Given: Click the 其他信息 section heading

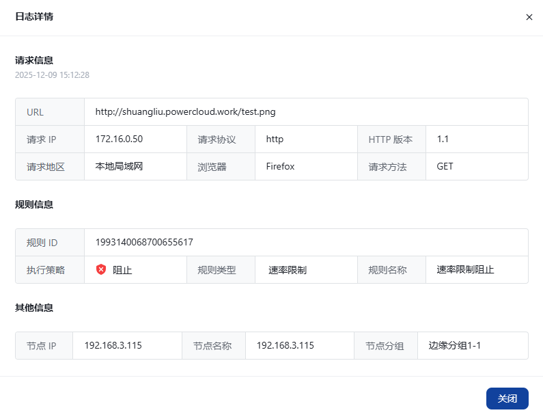Looking at the screenshot, I should click(x=34, y=308).
